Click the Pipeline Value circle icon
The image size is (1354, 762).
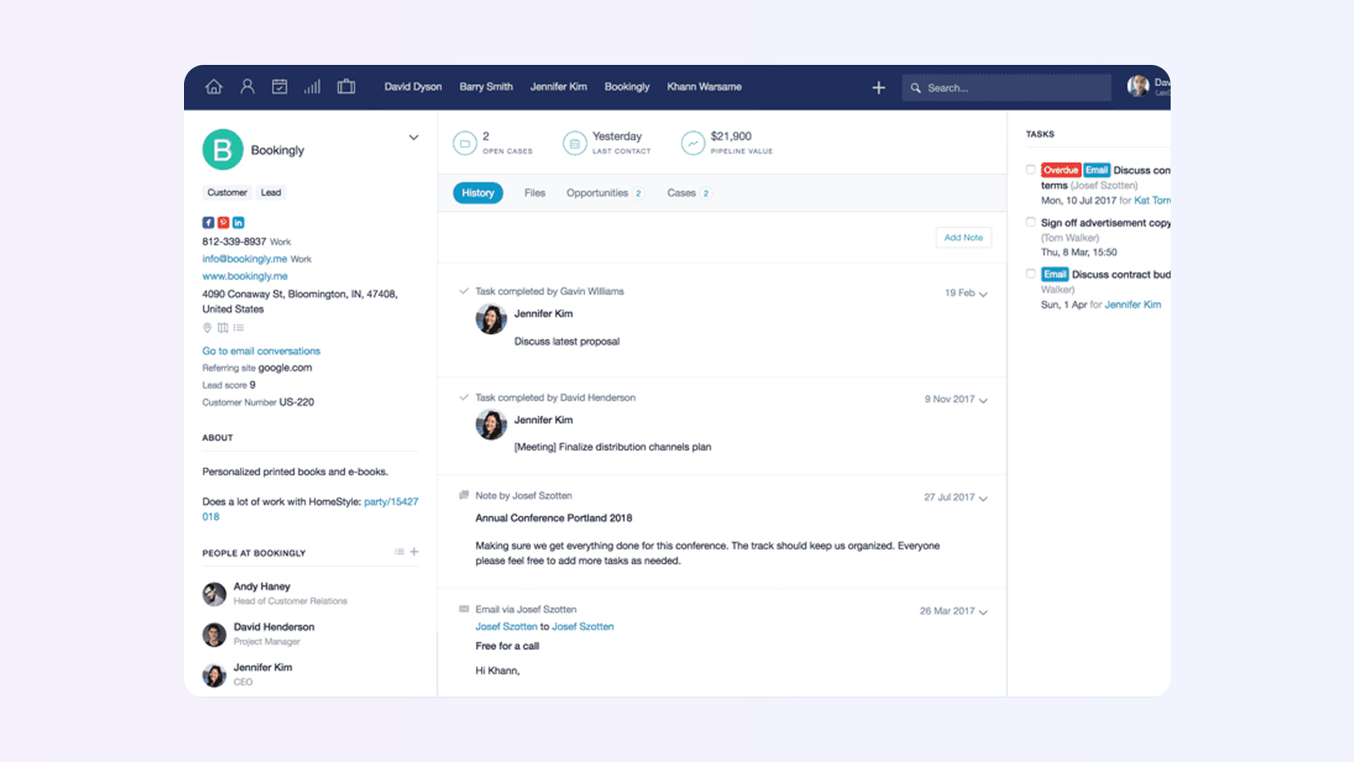[x=693, y=143]
